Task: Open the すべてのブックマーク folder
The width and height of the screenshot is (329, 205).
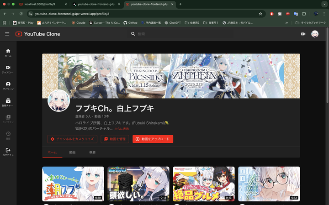Action: (x=311, y=23)
